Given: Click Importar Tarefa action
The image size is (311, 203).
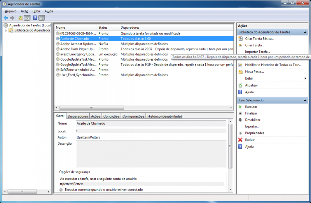Looking at the screenshot, I should 257,52.
